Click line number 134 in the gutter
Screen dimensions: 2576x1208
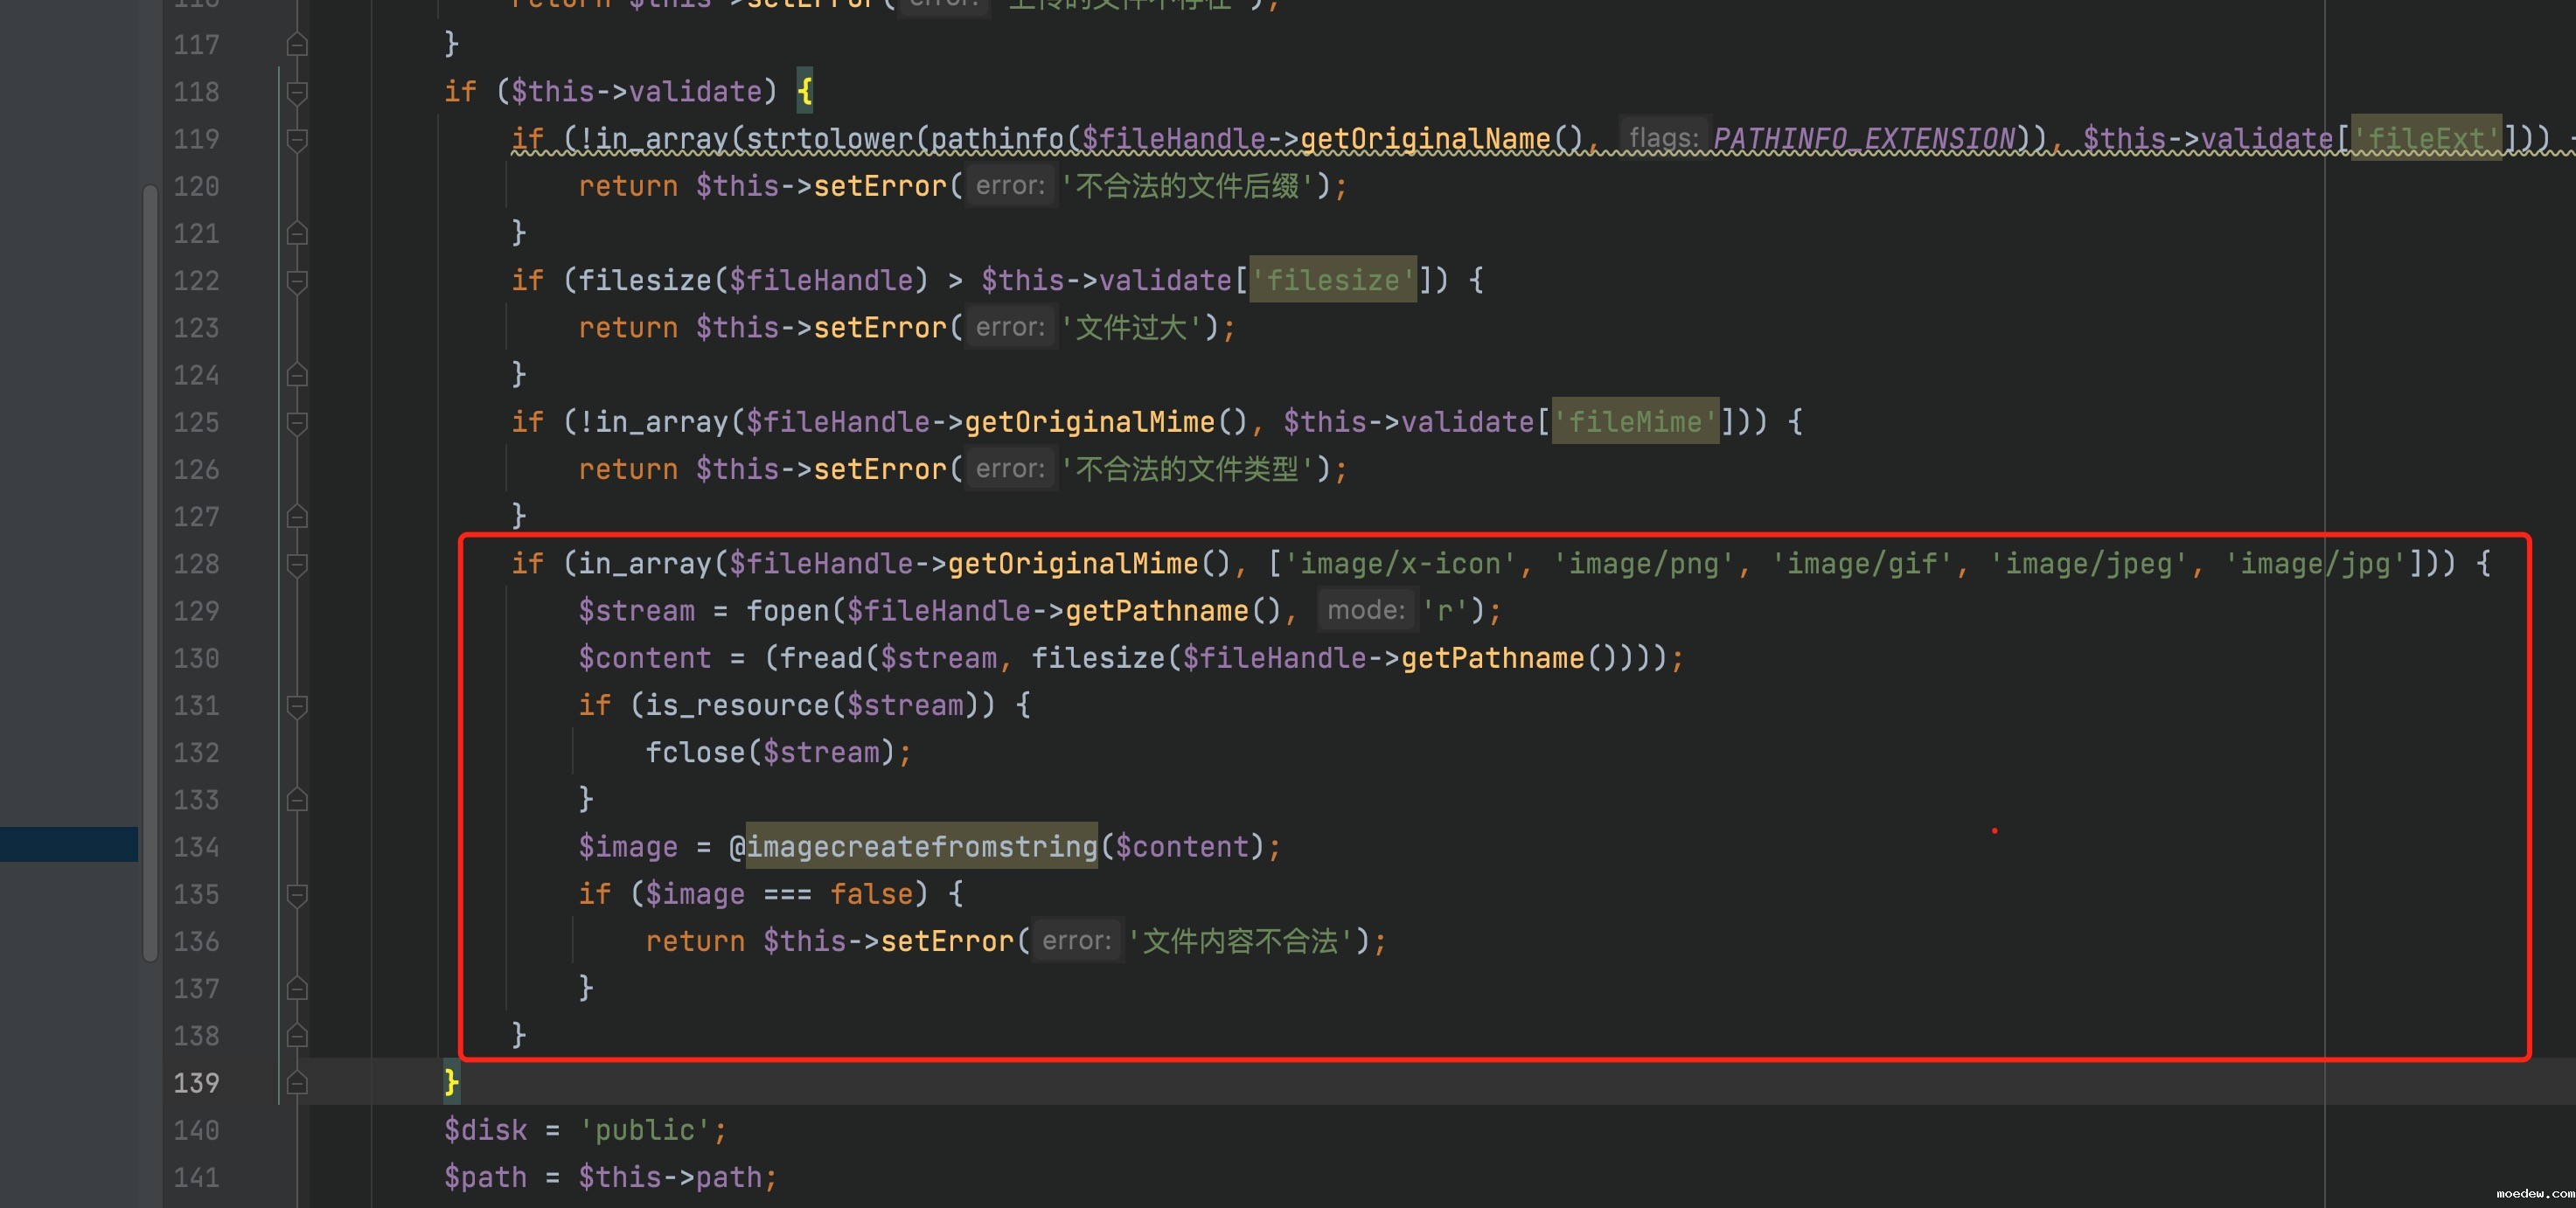196,847
